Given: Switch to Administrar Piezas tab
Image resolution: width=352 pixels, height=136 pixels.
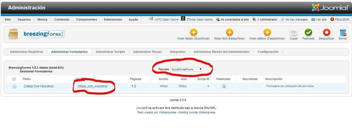Looking at the screenshot, I should tap(147, 52).
